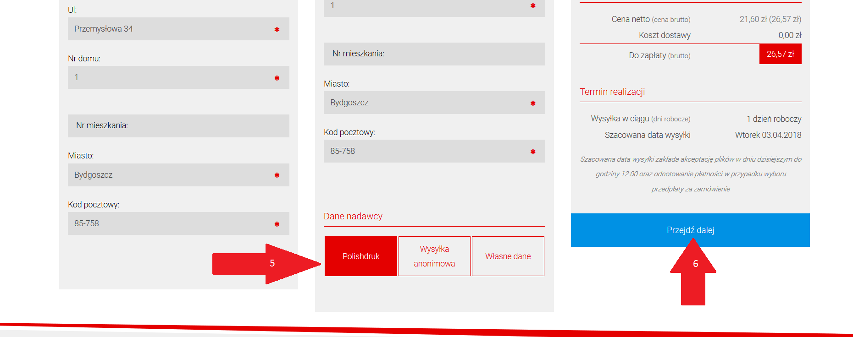Choose the Wysyłka anonimowa sender option
Image resolution: width=853 pixels, height=337 pixels.
434,256
